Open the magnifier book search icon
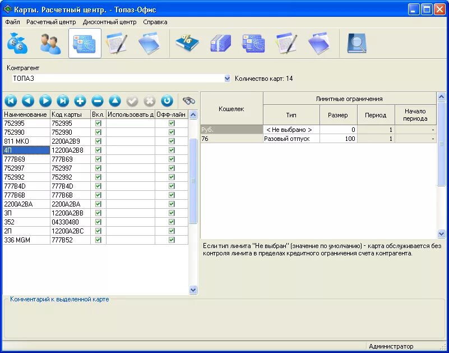 (x=356, y=43)
